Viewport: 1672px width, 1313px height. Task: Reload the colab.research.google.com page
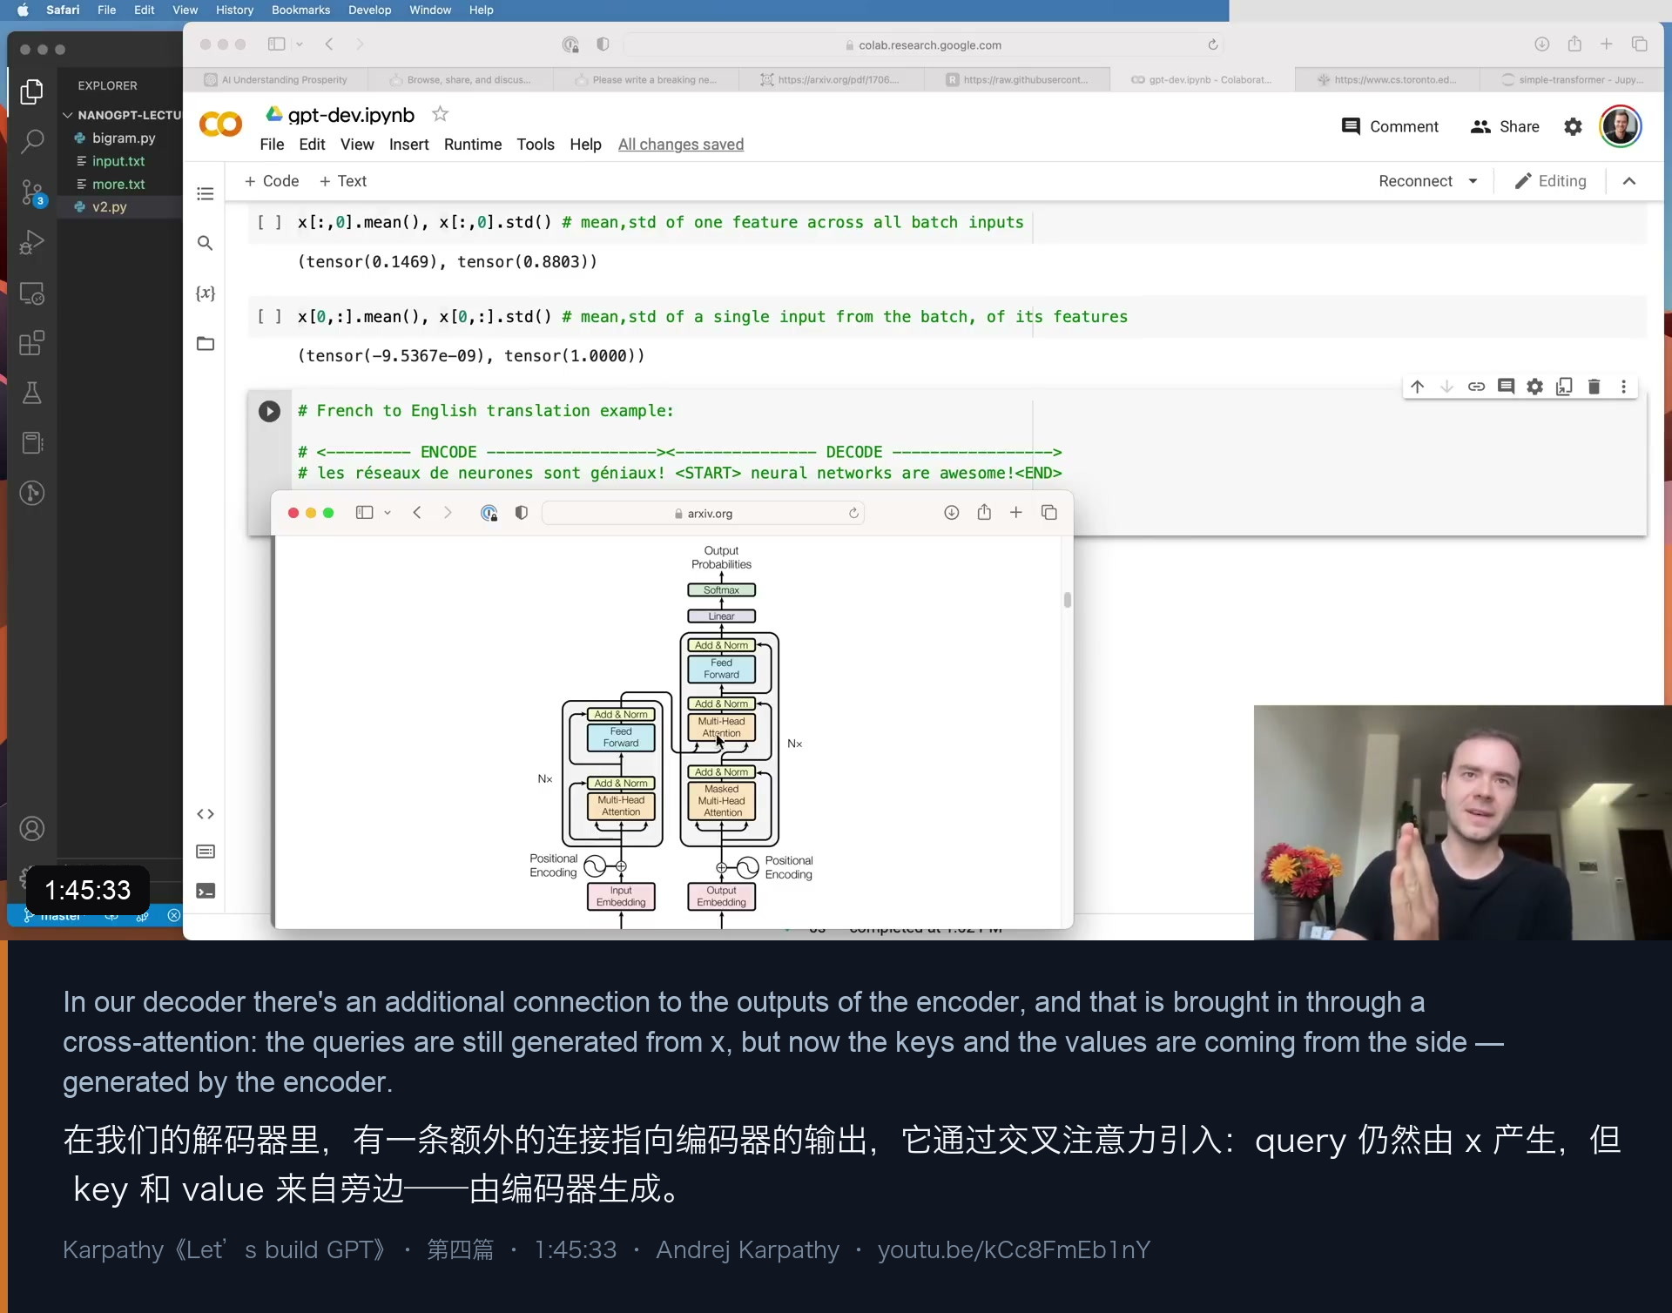[x=1212, y=44]
